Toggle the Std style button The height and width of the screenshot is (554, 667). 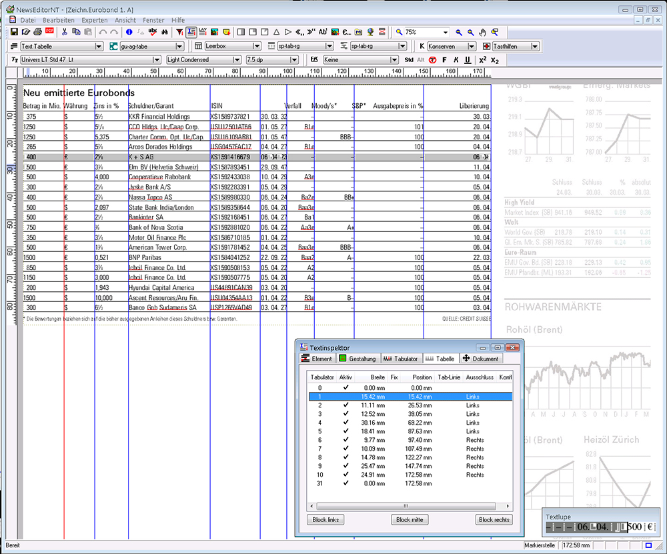[x=409, y=60]
